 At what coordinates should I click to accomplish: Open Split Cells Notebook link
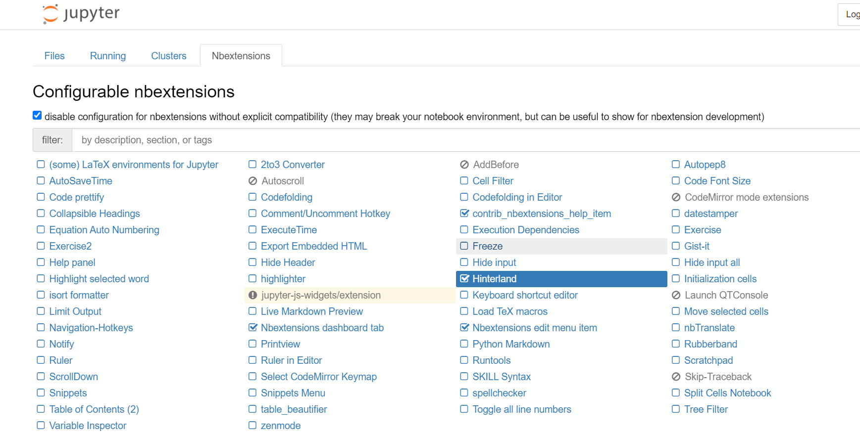coord(728,393)
